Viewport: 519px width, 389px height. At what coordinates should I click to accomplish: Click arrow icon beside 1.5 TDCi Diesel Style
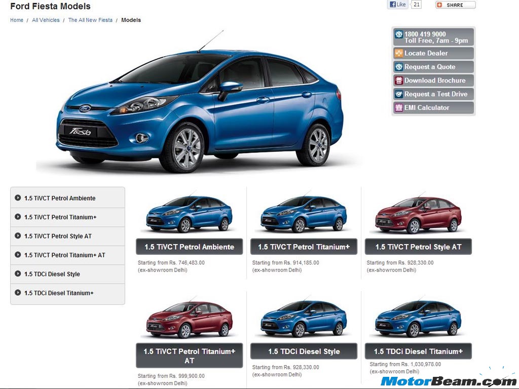pyautogui.click(x=18, y=274)
